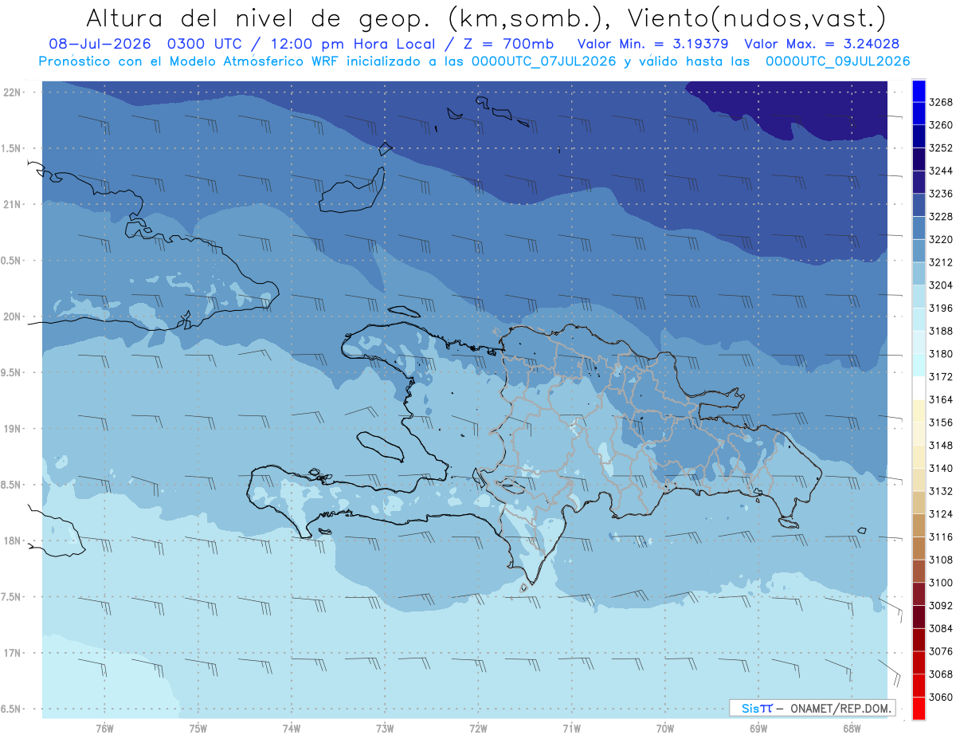Click the 71W longitude axis label

[x=571, y=728]
